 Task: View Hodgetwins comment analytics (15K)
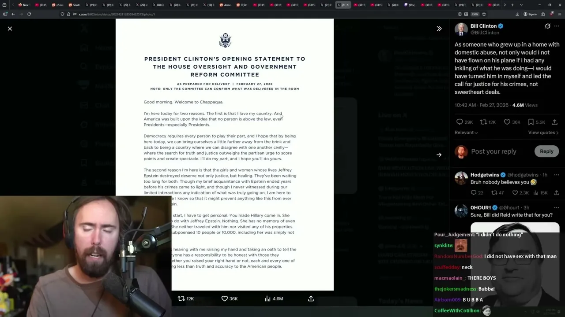[x=540, y=193]
